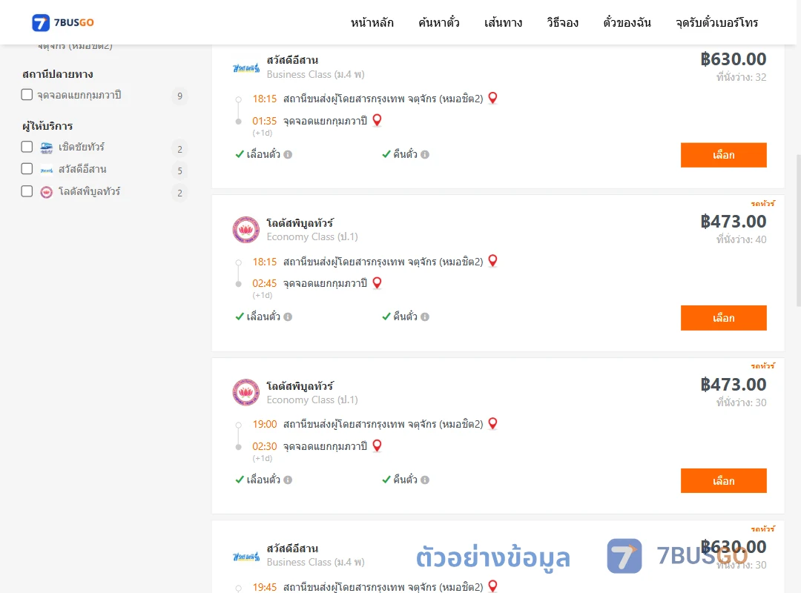
Task: Tick the โลตัสพิบูลทัวร์ operator checkbox
Action: [27, 191]
